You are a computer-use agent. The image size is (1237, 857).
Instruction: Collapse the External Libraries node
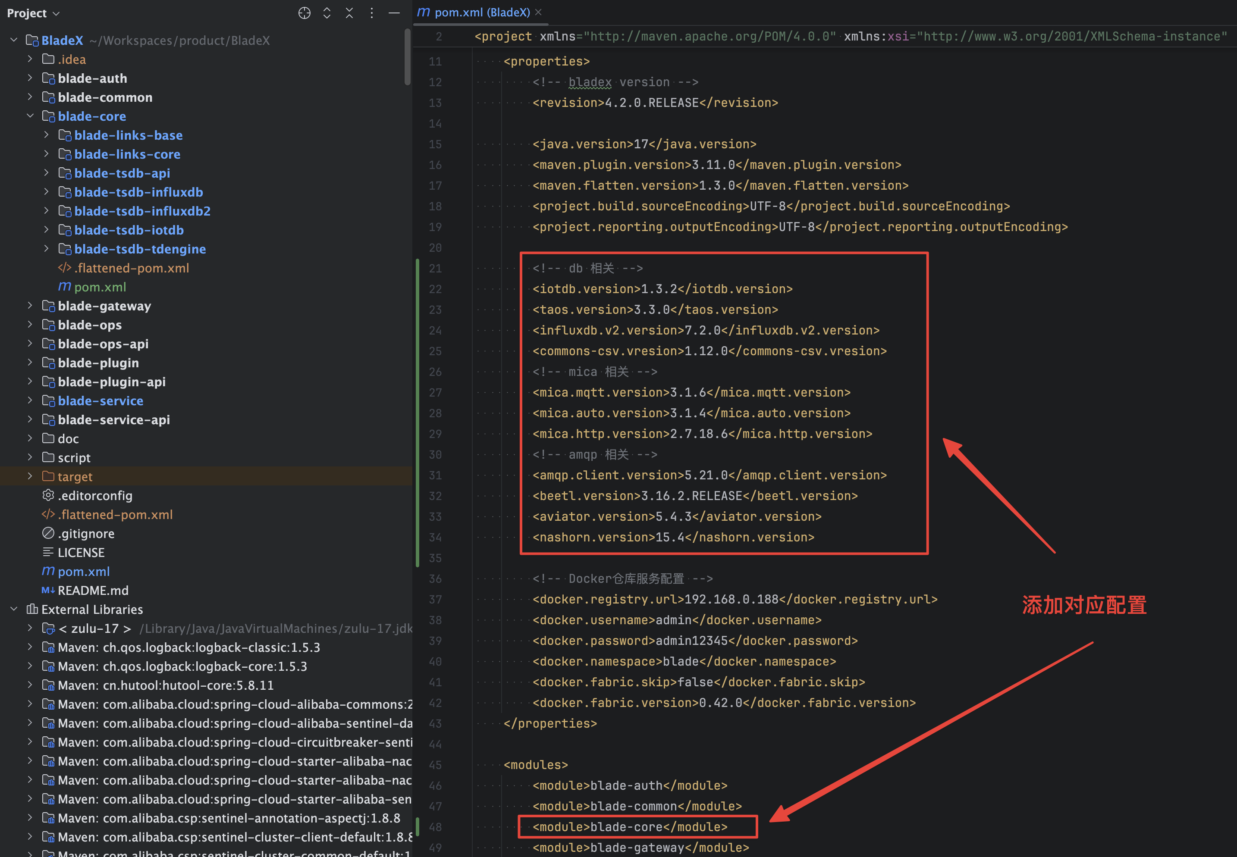point(14,609)
